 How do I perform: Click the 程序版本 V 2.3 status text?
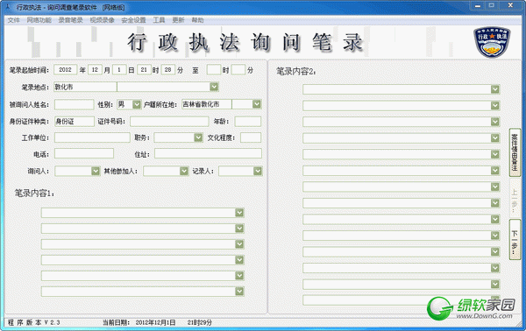[33, 322]
